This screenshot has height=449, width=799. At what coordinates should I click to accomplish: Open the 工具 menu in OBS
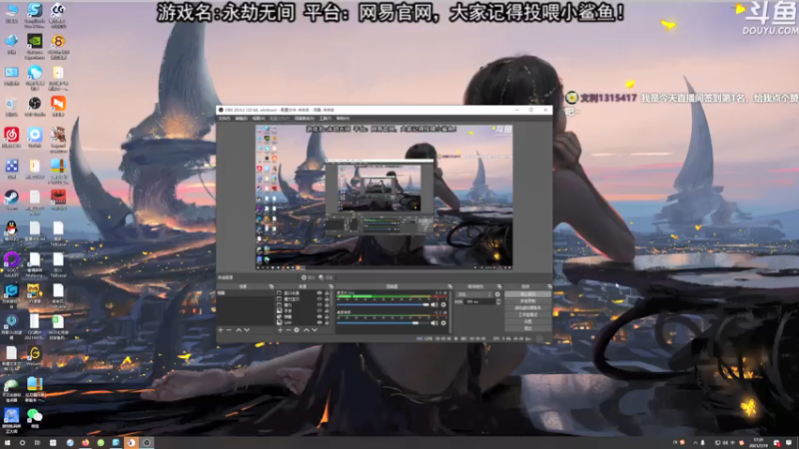tap(325, 119)
